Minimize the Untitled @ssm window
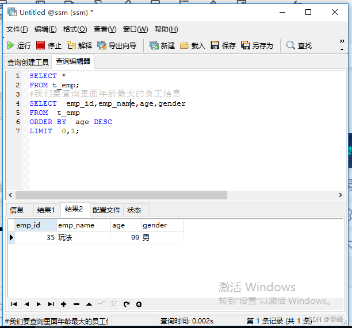Viewport: 352px width, 328px height. point(282,12)
